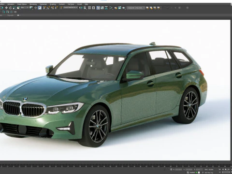The image size is (232, 174).
Task: Click the Render Production teapot icon
Action: [124, 8]
